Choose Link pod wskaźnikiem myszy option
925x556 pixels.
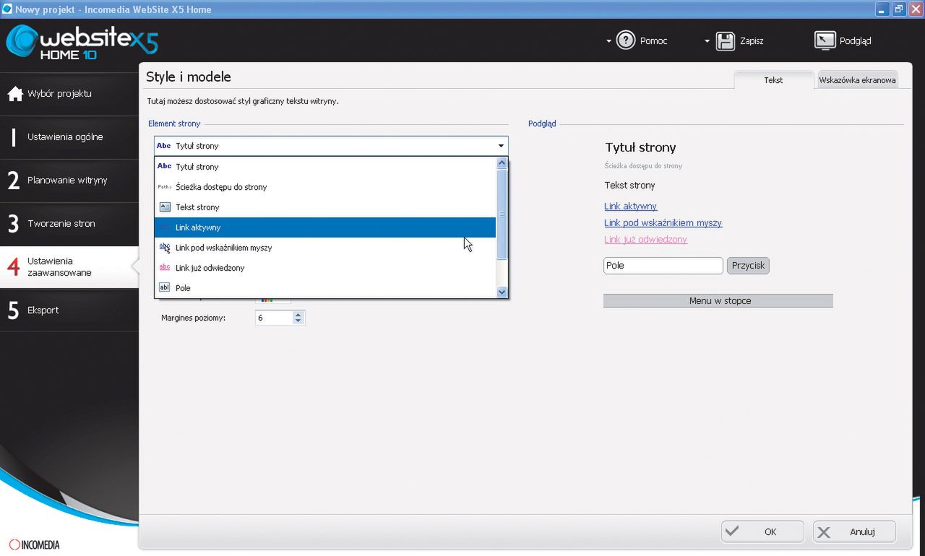pos(325,248)
